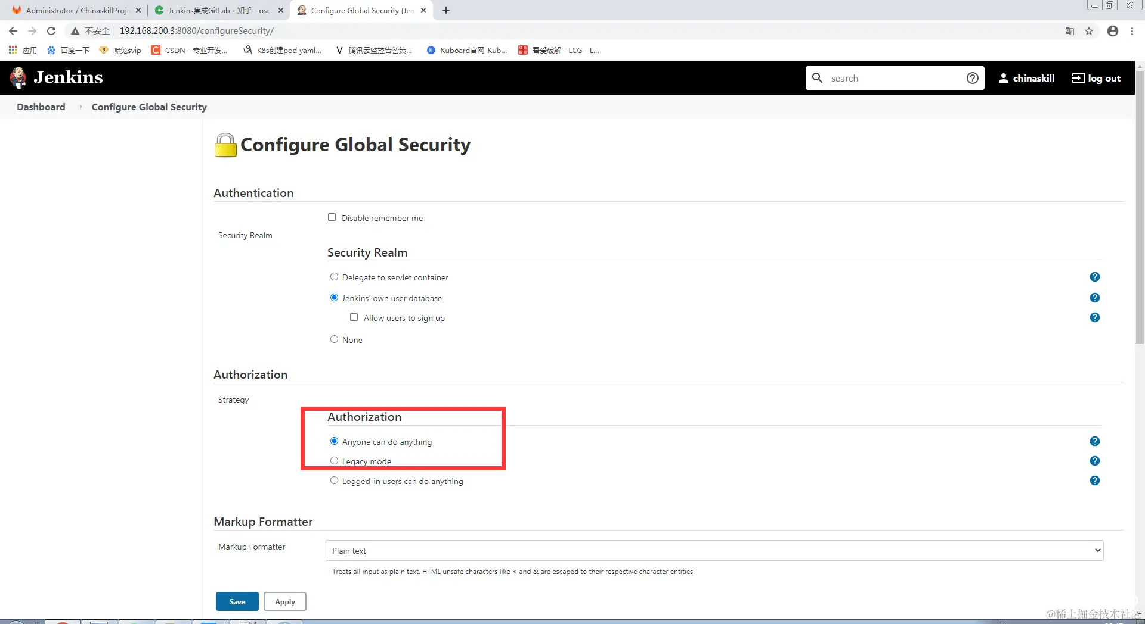Go to Dashboard breadcrumb link

pyautogui.click(x=41, y=107)
